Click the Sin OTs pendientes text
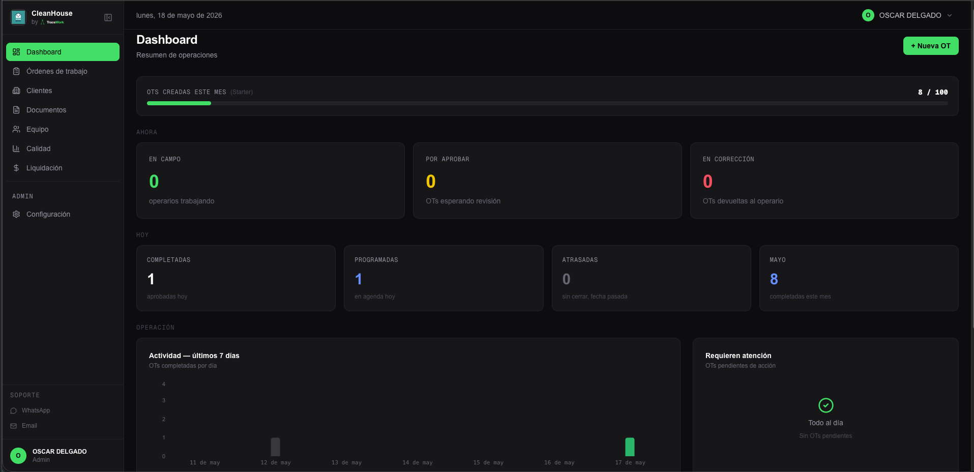974x472 pixels. (825, 436)
